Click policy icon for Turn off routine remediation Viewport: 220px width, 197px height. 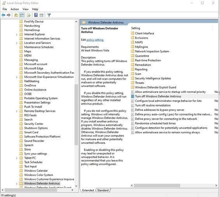133,105
